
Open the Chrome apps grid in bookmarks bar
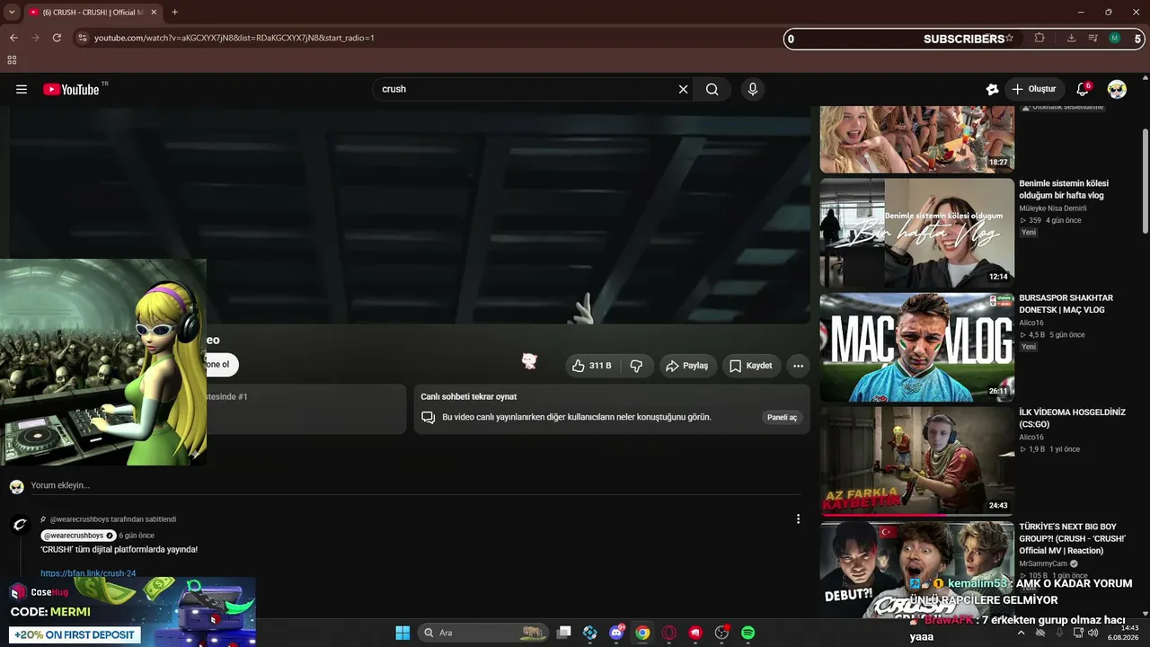pos(12,60)
